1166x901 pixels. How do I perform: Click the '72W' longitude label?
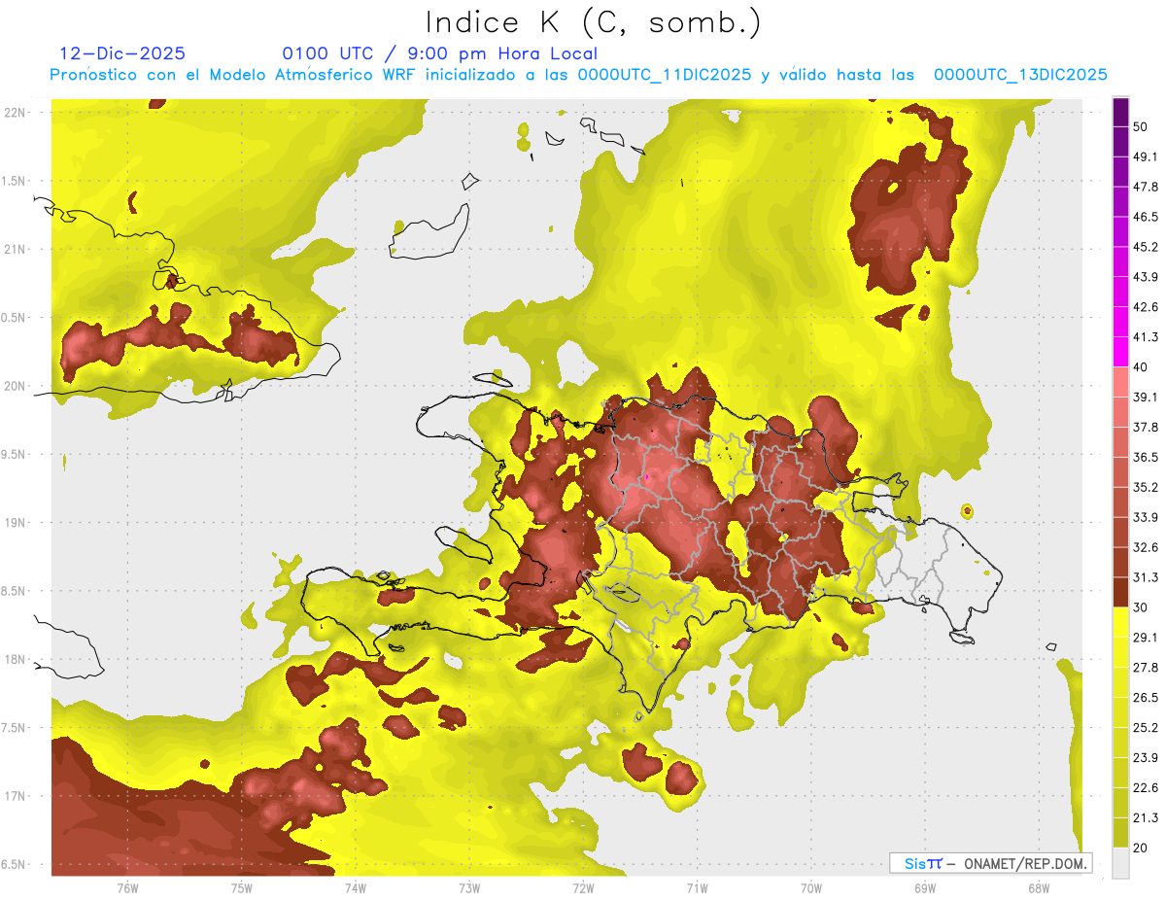[x=583, y=888]
